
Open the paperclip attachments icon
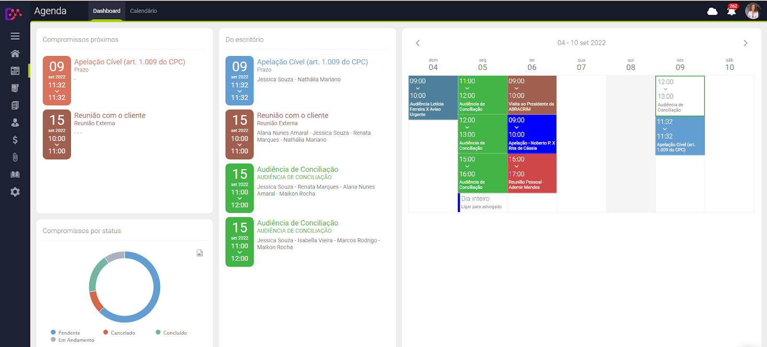15,157
